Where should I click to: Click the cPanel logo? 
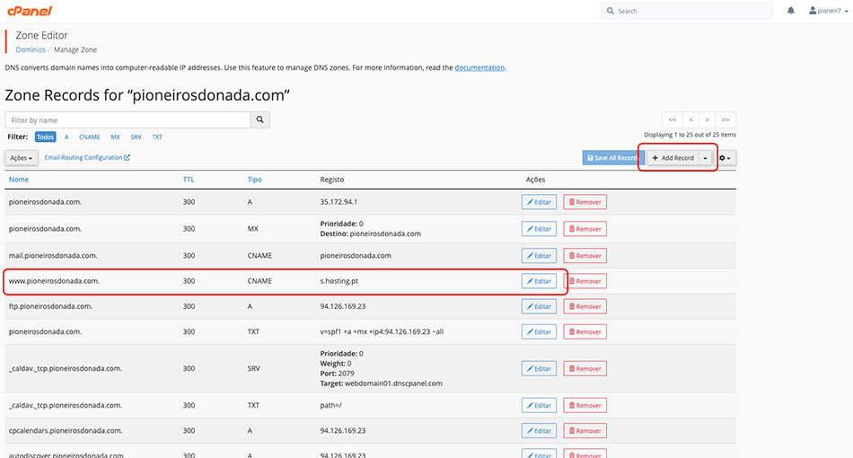(29, 11)
